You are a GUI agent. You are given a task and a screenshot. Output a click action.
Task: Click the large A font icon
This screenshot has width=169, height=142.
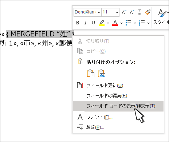pos(80,117)
